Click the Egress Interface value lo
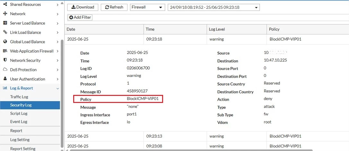This screenshot has width=349, height=151. (128, 122)
